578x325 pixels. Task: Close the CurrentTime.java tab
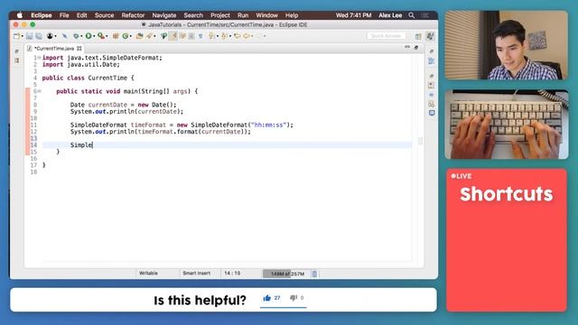point(79,48)
